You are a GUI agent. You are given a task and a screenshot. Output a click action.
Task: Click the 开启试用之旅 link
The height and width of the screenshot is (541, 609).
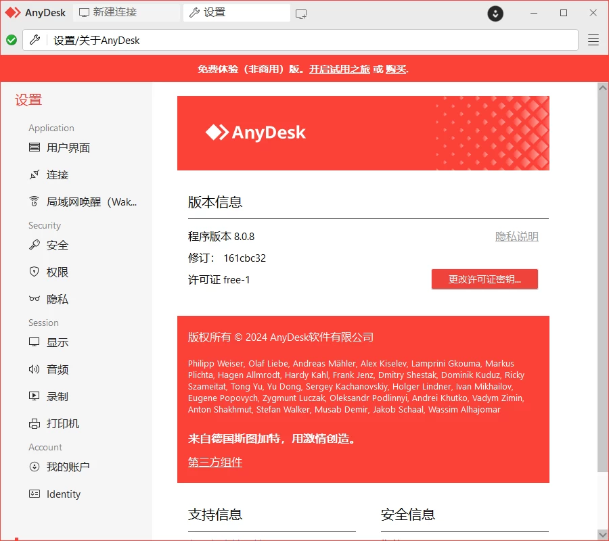click(340, 69)
